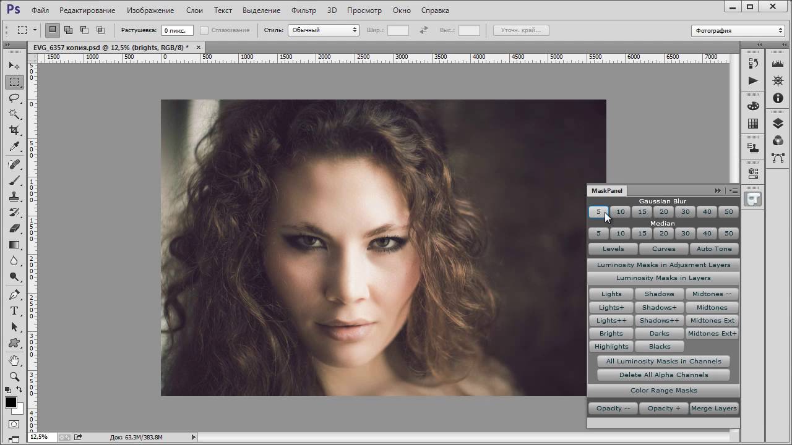Open the Layers panel icon
The image size is (792, 445).
pos(778,124)
